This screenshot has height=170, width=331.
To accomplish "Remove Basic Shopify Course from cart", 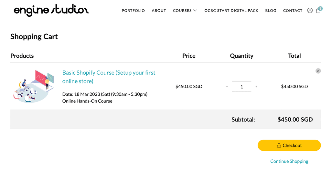I will click(318, 71).
